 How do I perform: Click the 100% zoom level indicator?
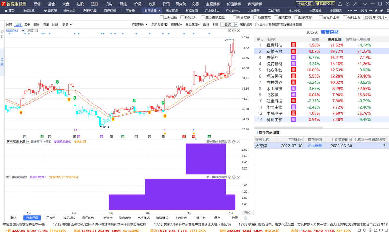tap(363, 10)
